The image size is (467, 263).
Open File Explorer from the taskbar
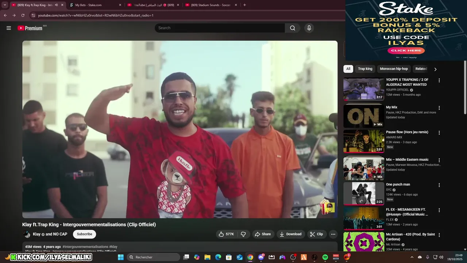(207, 257)
